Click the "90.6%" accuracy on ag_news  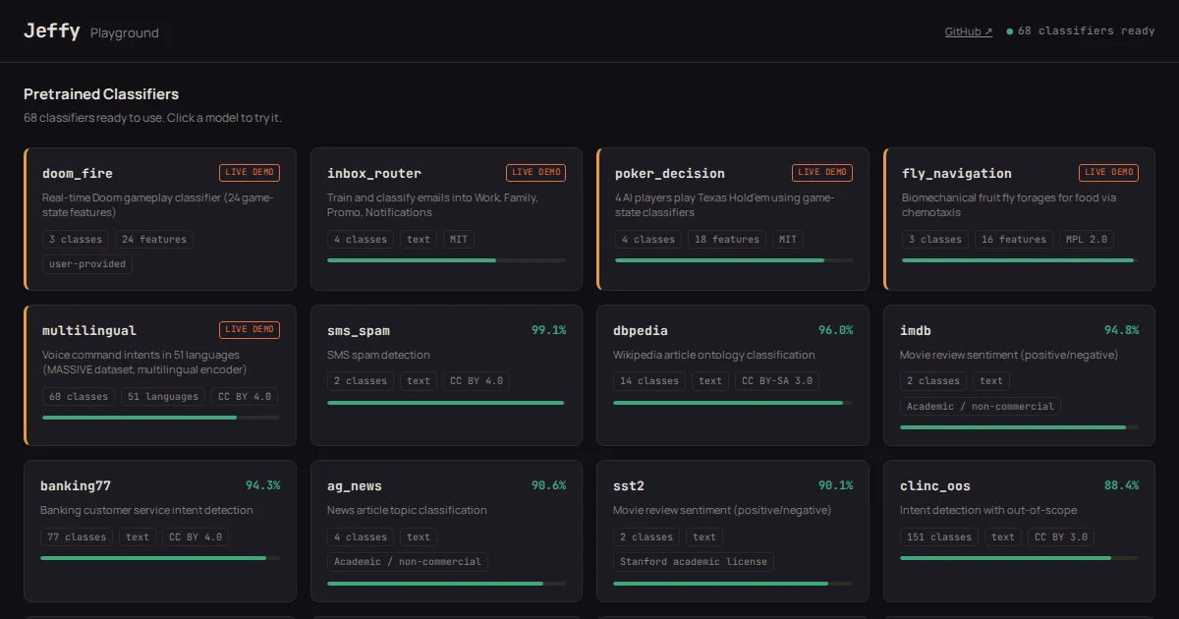pos(549,485)
